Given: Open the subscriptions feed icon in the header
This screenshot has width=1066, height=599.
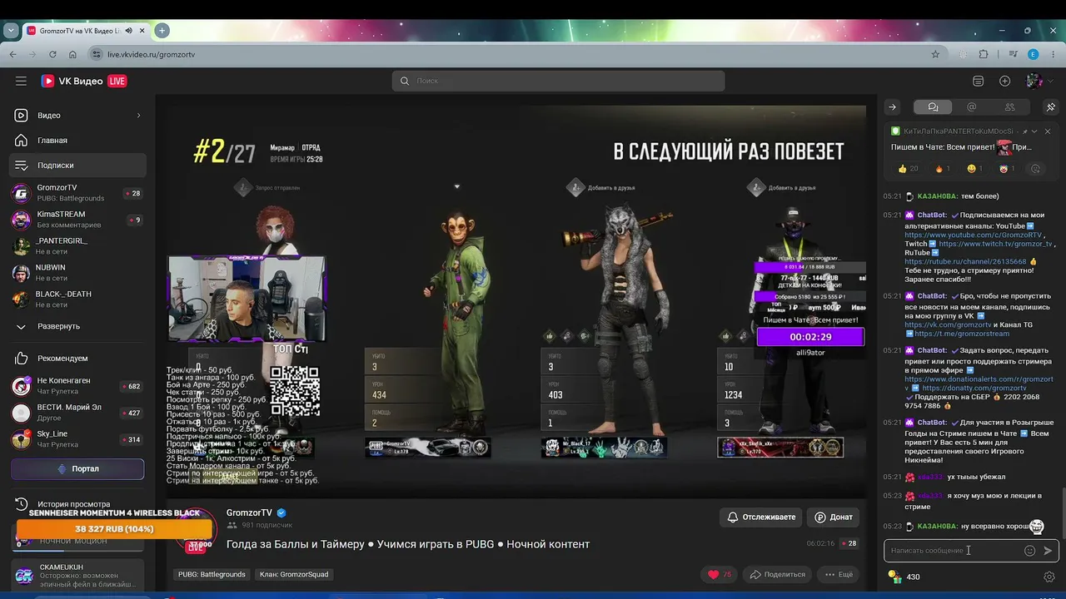Looking at the screenshot, I should pyautogui.click(x=979, y=81).
